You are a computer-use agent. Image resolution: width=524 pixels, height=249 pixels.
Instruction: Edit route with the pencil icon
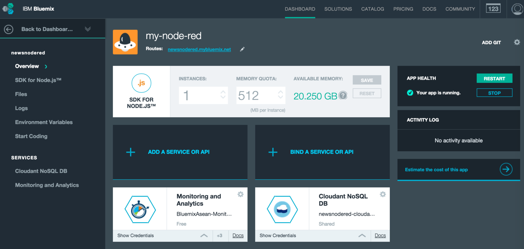coord(242,49)
